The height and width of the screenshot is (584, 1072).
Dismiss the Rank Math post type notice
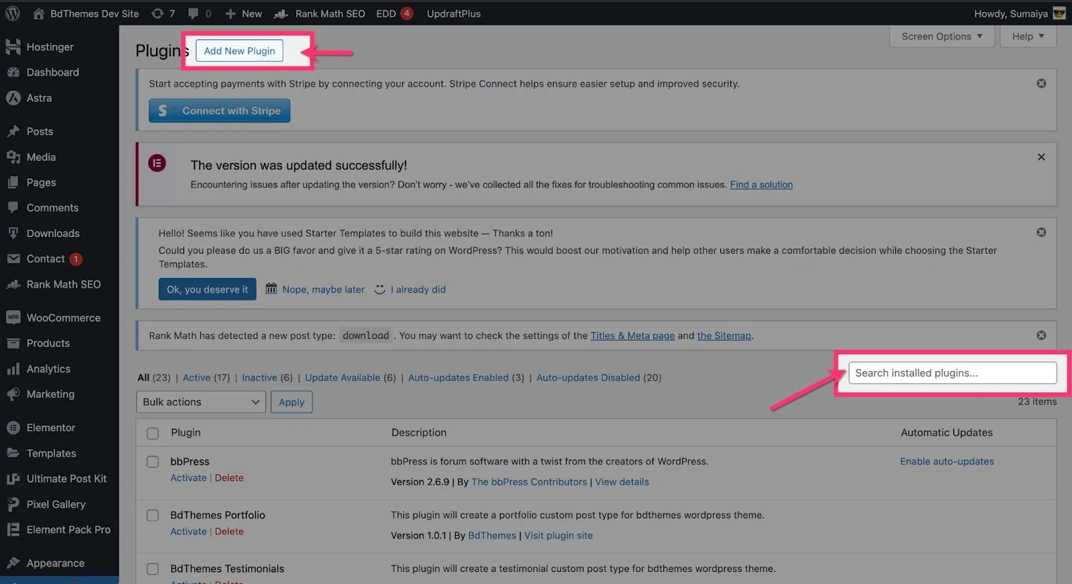coord(1041,336)
